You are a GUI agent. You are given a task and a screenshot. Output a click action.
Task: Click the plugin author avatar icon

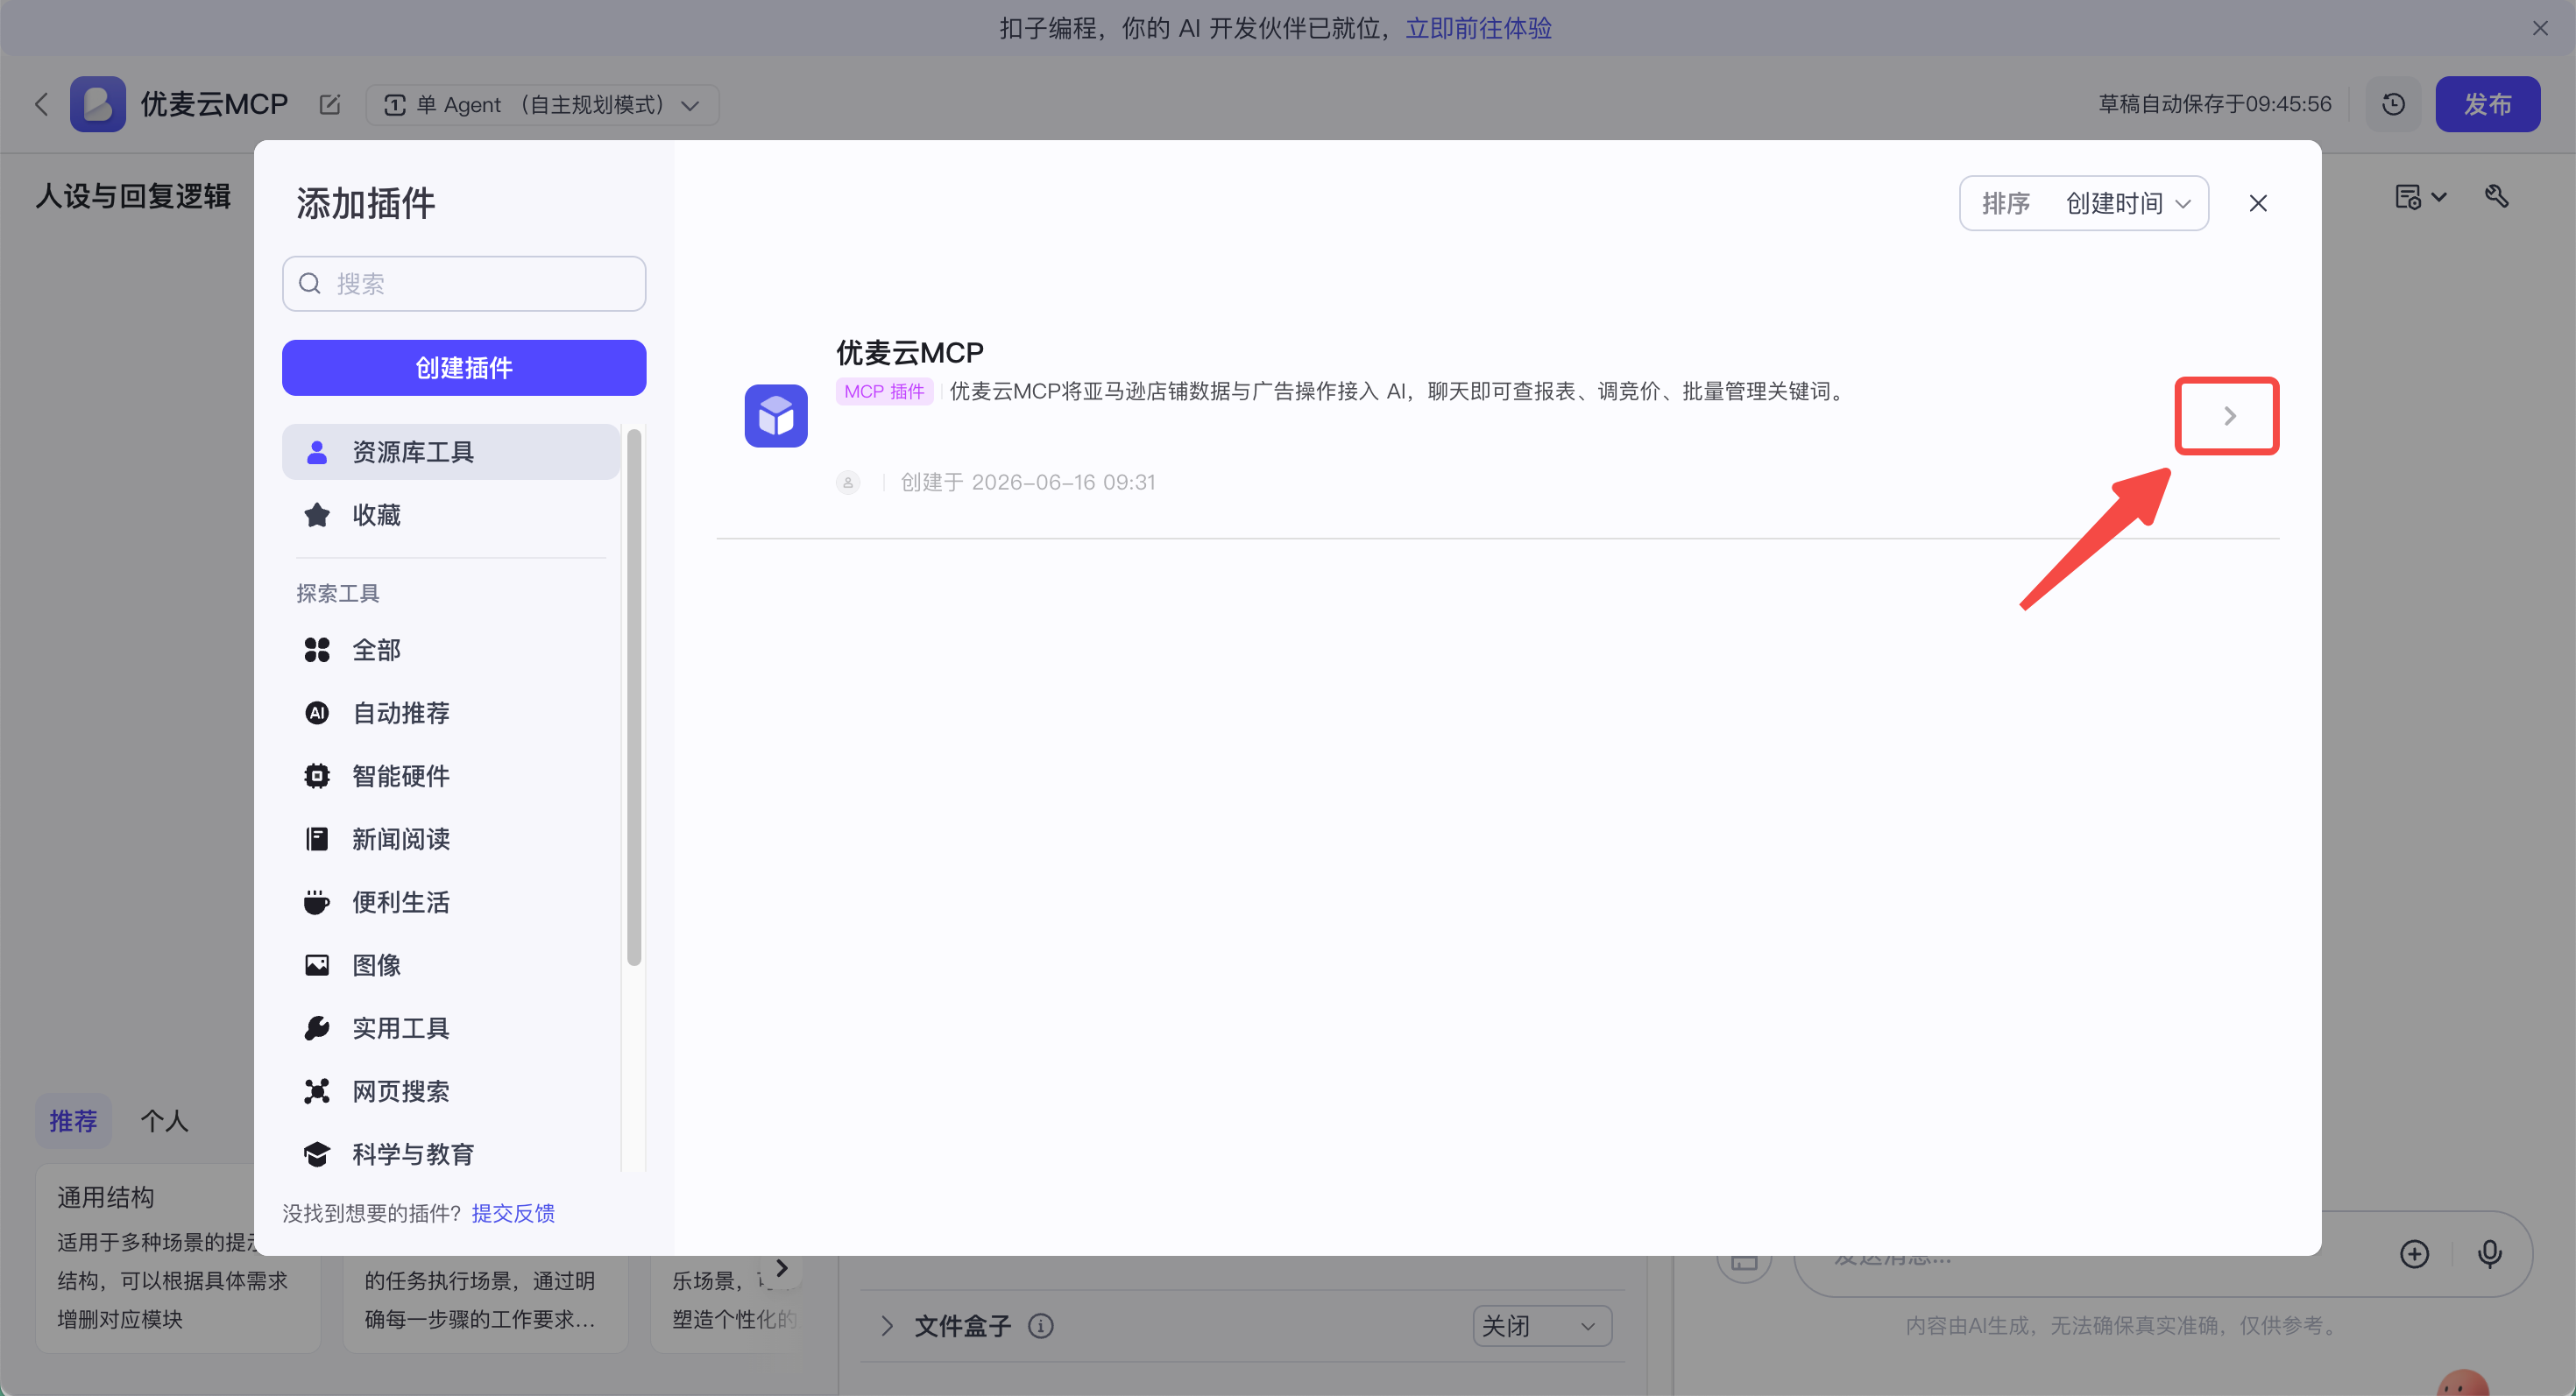[848, 483]
